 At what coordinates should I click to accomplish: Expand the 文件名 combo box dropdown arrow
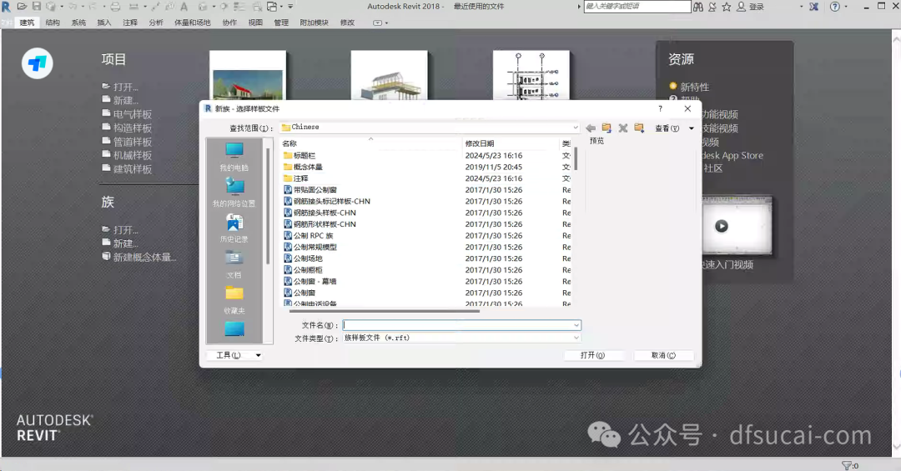[x=576, y=325]
